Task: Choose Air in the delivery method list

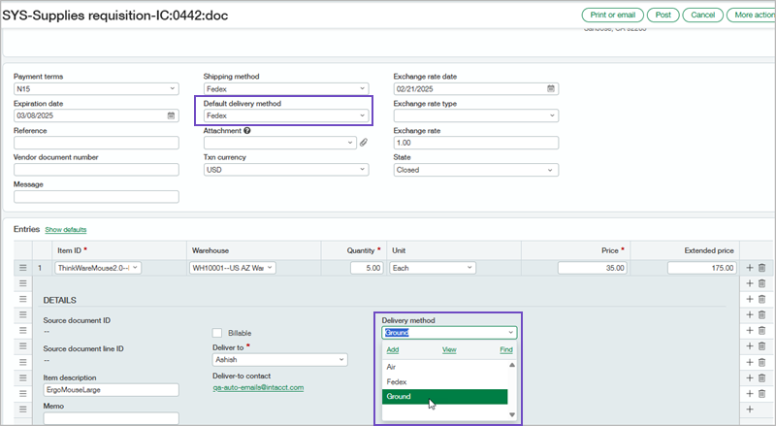Action: (391, 368)
